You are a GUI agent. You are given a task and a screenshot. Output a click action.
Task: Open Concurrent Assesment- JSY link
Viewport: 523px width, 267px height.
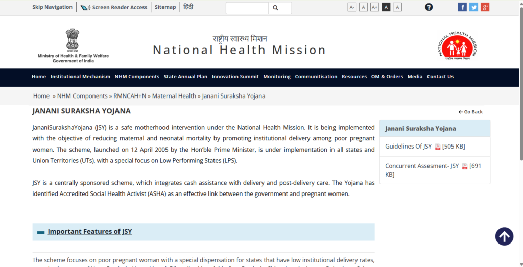pyautogui.click(x=422, y=166)
